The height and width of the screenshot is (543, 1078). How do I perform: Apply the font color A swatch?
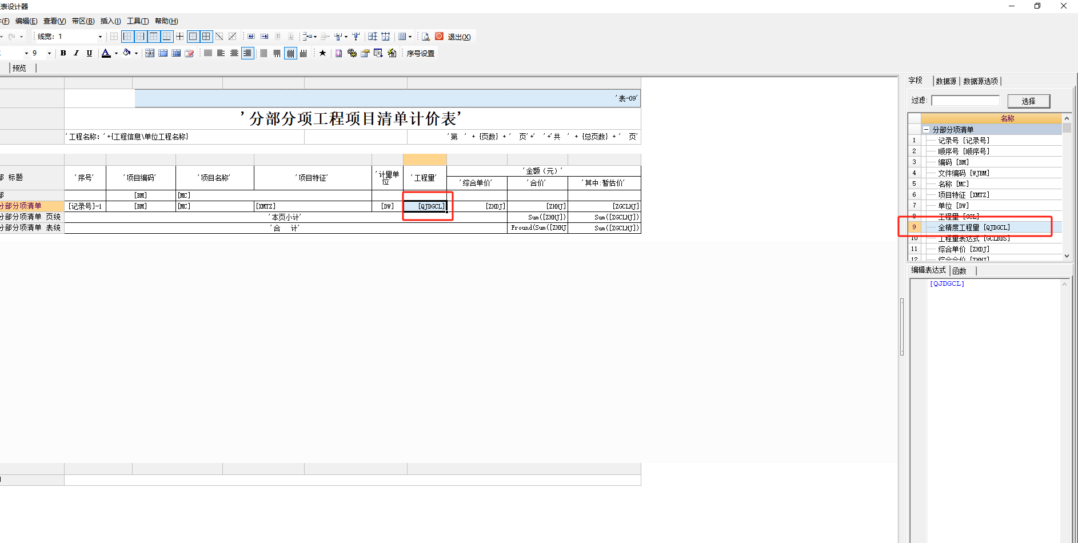[106, 53]
